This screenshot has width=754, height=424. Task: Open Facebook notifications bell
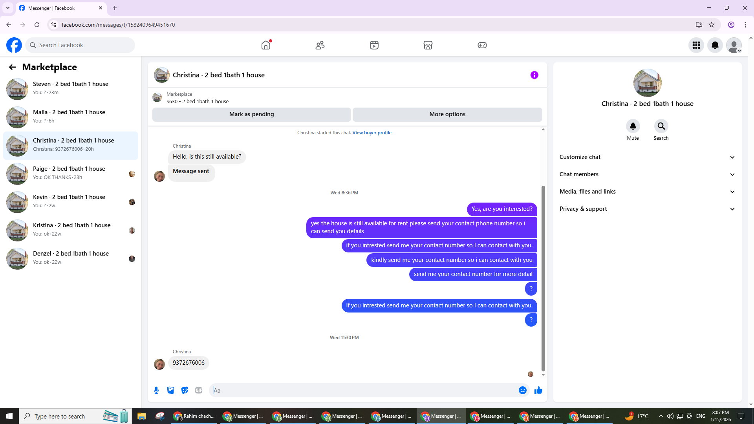(715, 45)
